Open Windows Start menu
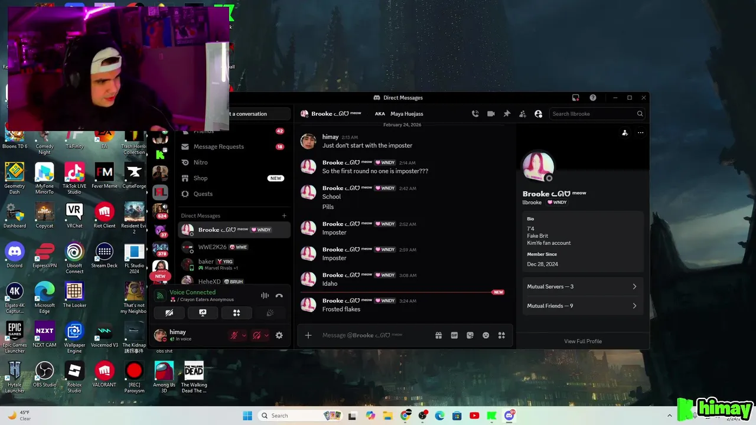This screenshot has width=756, height=425. click(247, 416)
